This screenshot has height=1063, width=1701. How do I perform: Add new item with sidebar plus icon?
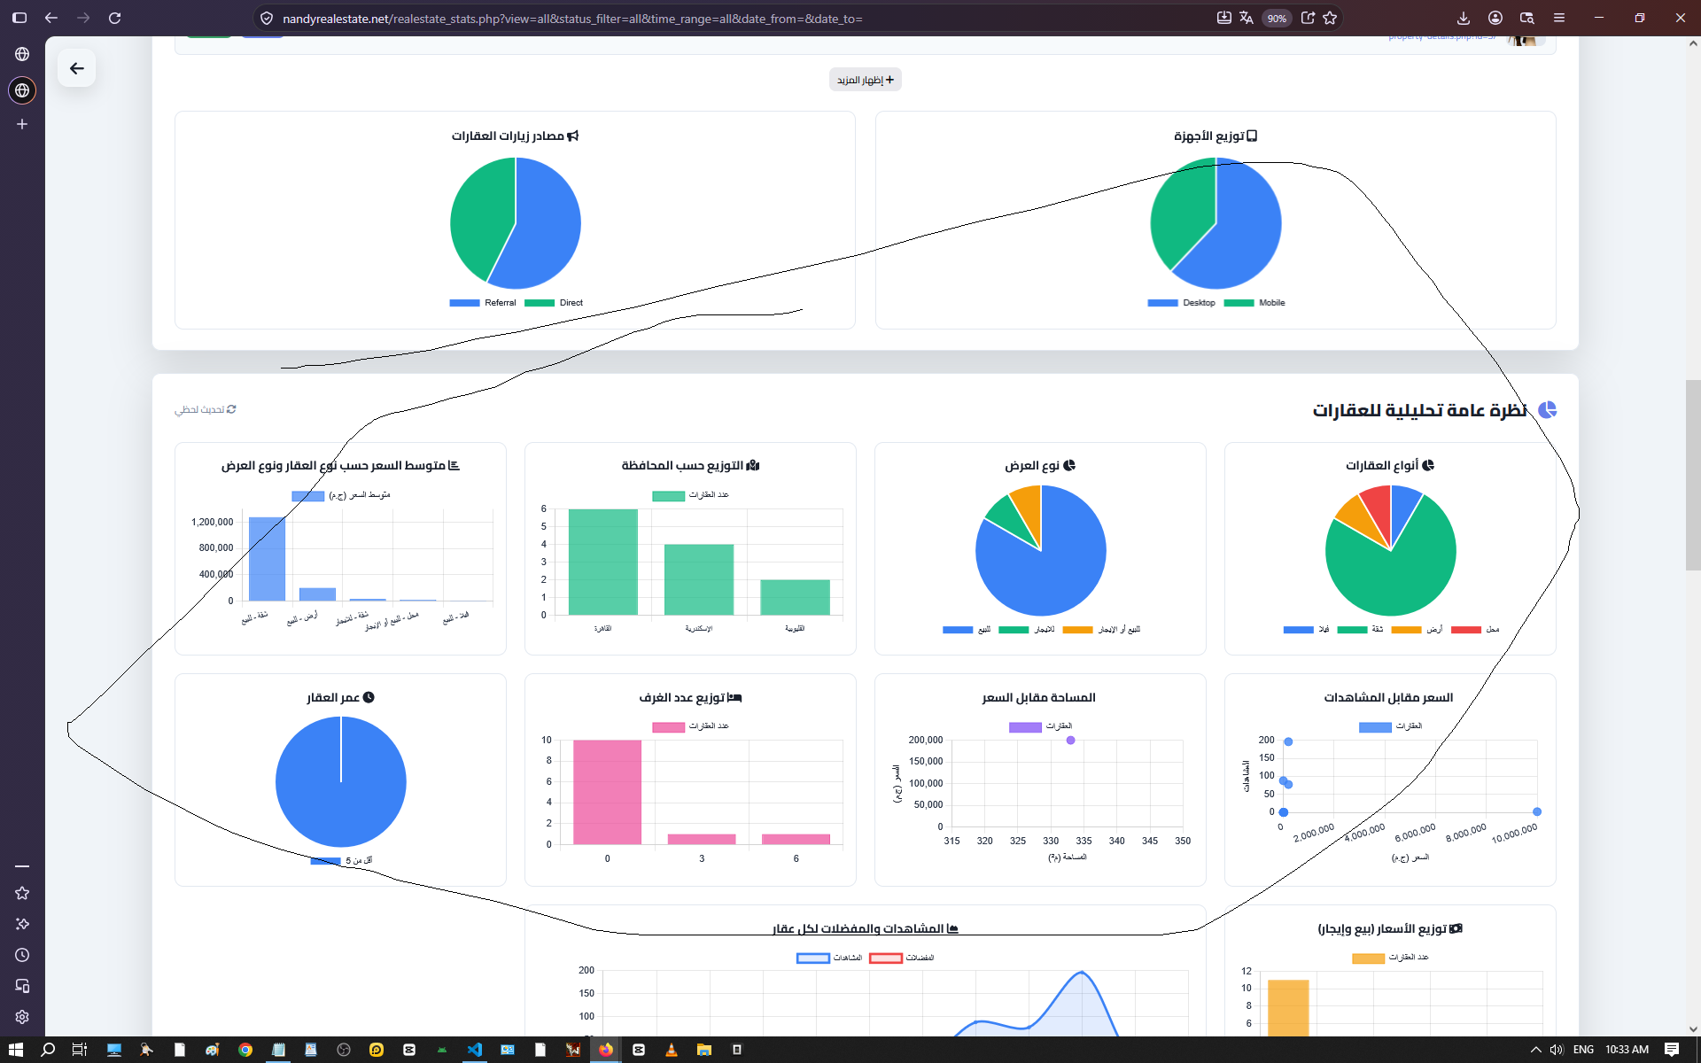click(x=22, y=124)
